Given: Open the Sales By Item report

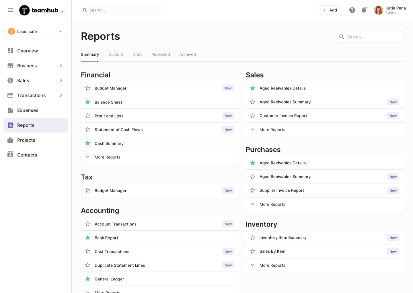Looking at the screenshot, I should pyautogui.click(x=325, y=252).
